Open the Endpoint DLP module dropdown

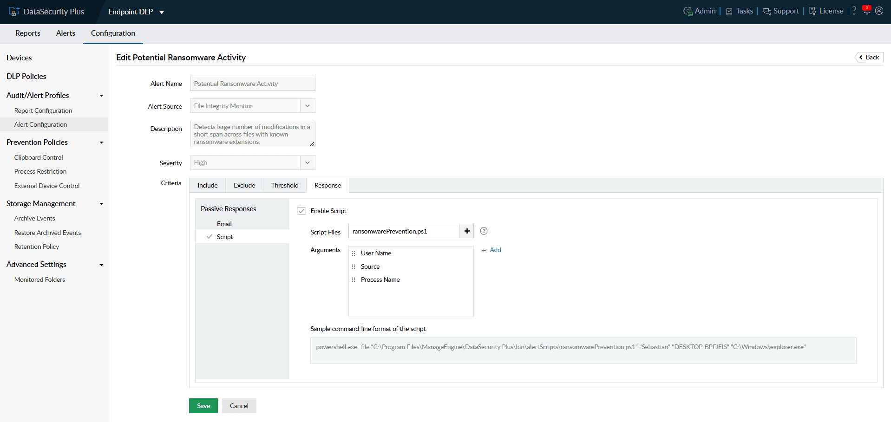pos(161,13)
